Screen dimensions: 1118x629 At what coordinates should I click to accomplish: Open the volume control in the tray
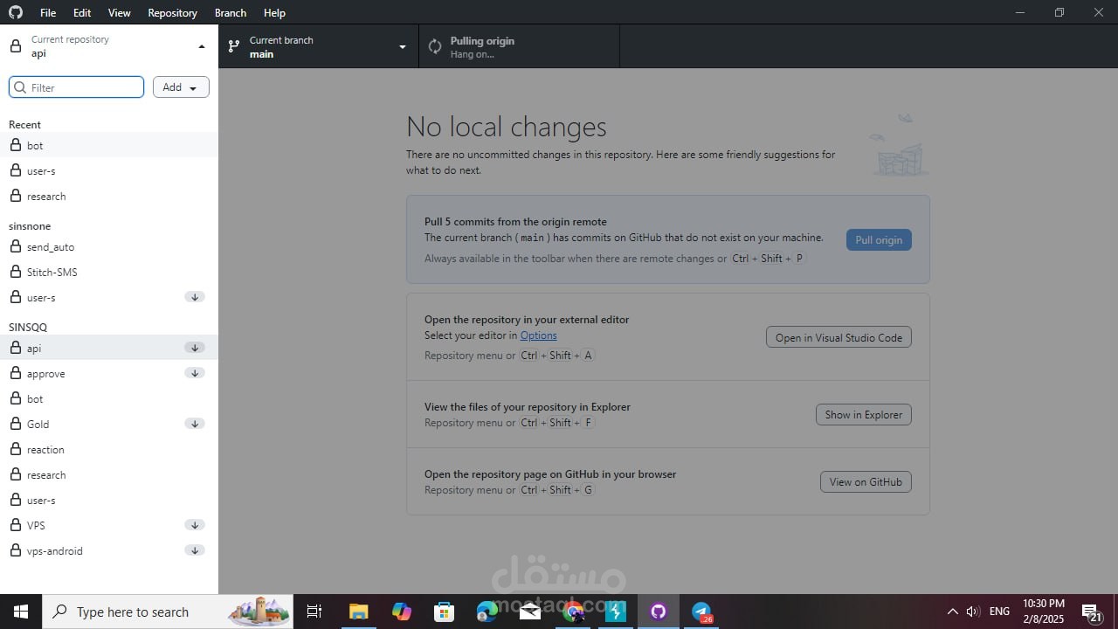point(972,612)
